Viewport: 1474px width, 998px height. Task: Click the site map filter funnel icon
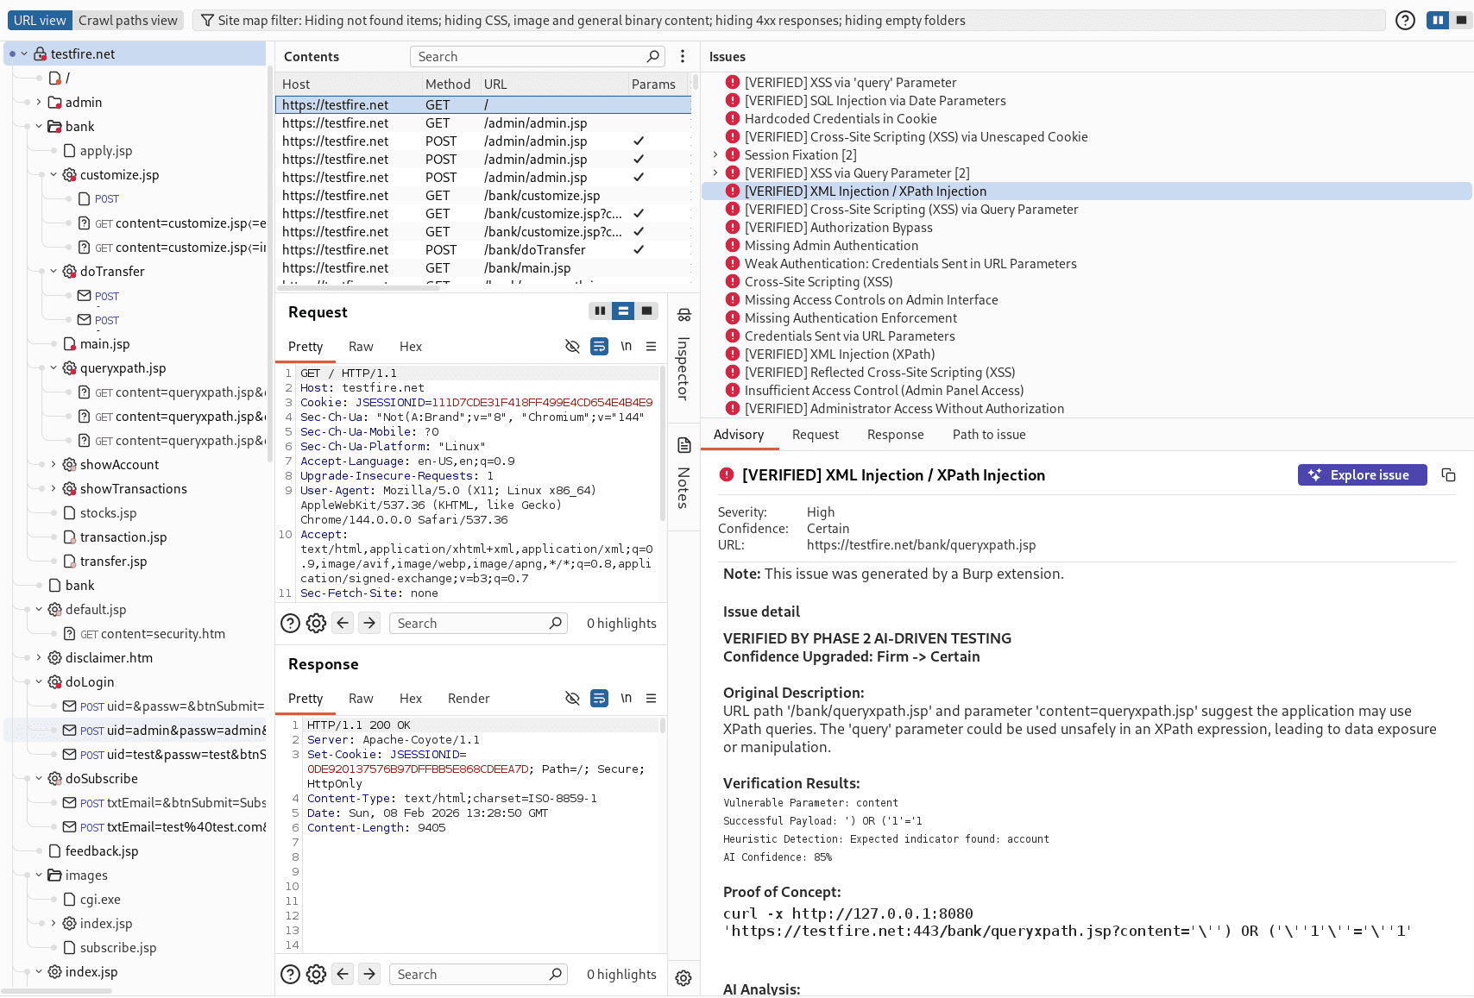pos(207,21)
